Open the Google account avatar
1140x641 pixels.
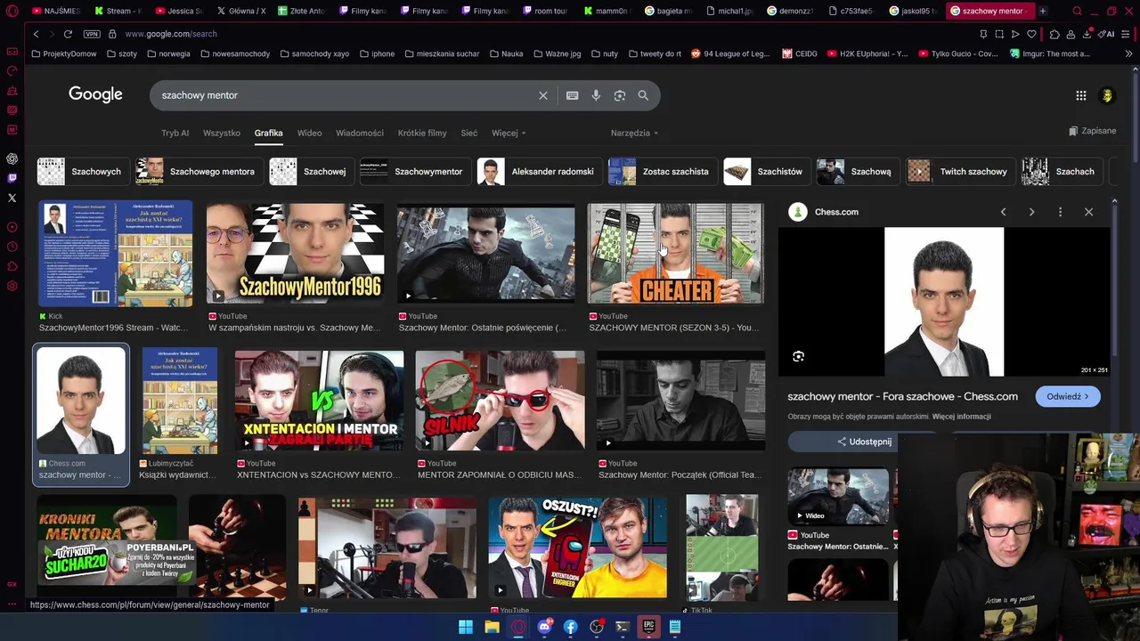point(1107,95)
